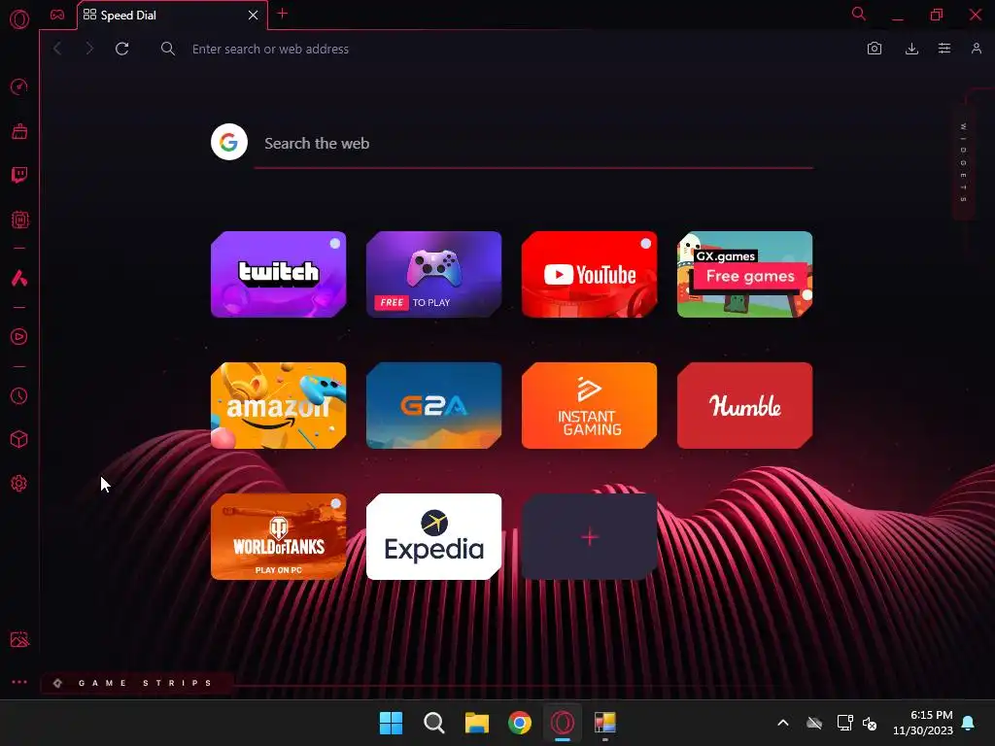Open clock showing 6:15 PM
Viewport: 995px width, 746px height.
[x=923, y=723]
